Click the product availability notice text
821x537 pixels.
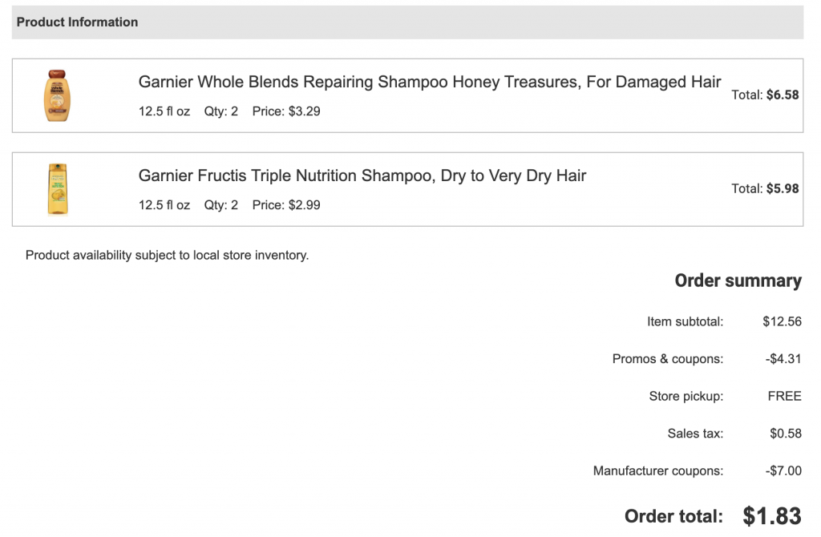[x=167, y=256]
